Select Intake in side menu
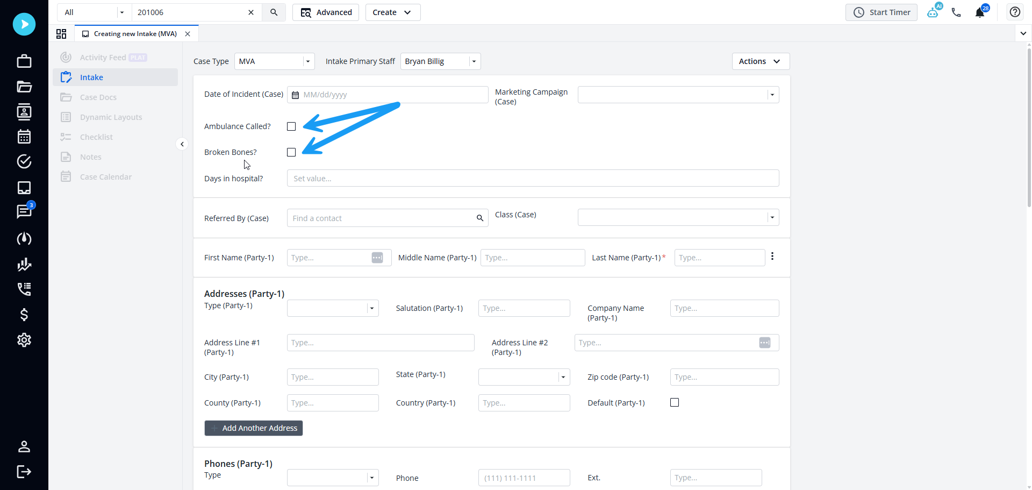 click(x=116, y=77)
